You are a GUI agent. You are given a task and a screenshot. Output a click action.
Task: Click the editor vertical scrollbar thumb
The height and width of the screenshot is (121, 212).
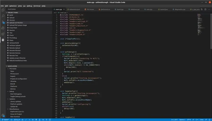pos(211,31)
